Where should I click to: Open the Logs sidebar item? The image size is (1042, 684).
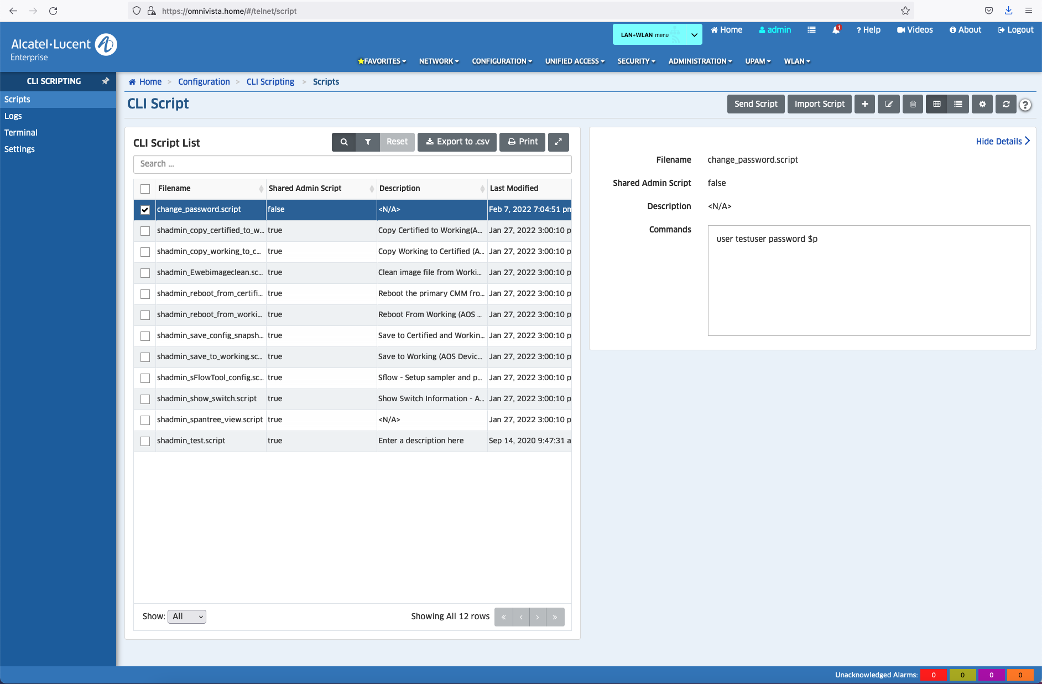pos(13,116)
